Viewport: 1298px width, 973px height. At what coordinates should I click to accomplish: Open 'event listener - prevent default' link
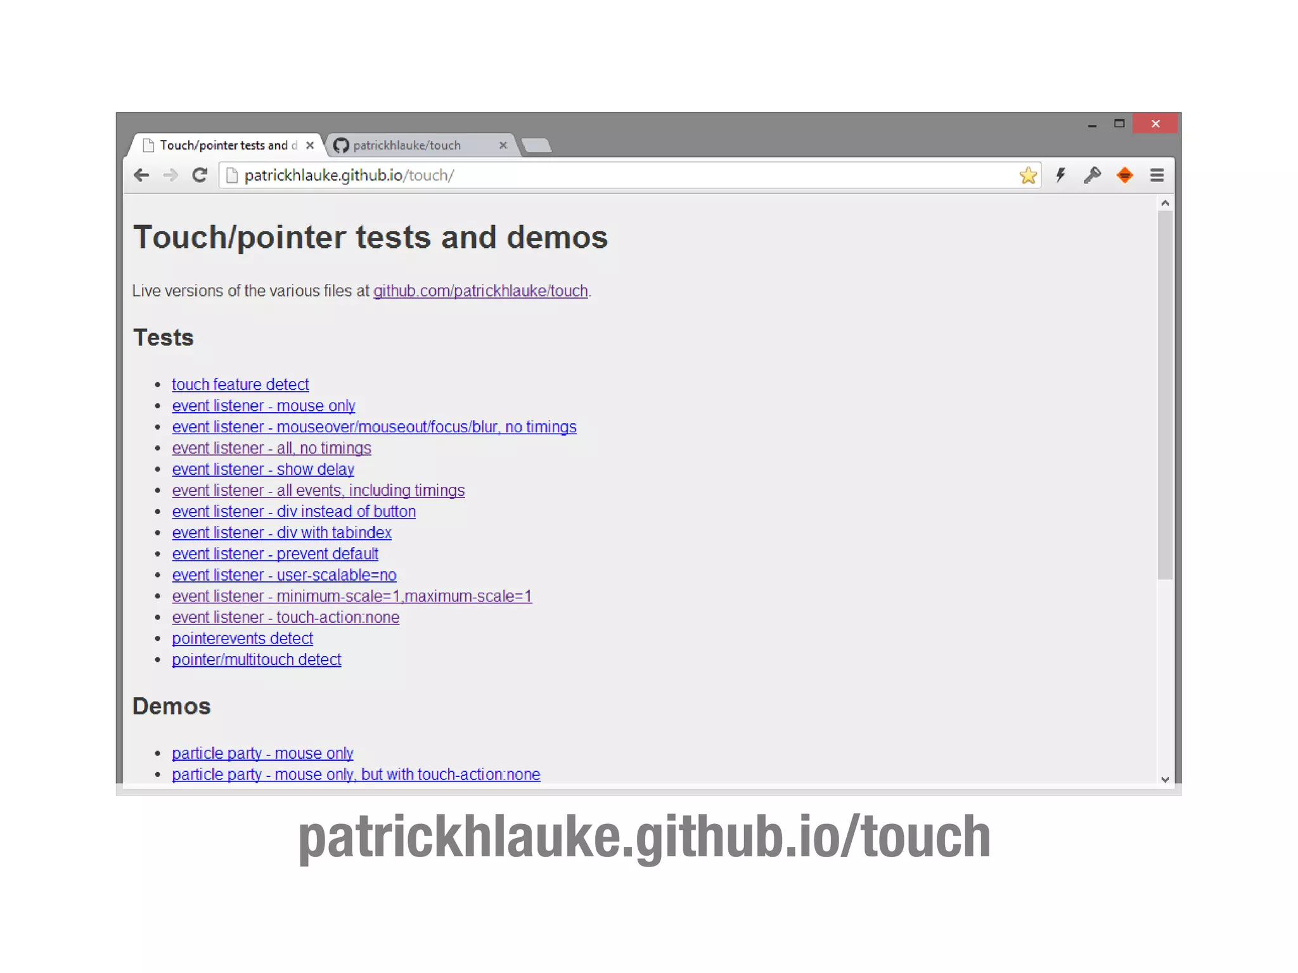click(275, 554)
